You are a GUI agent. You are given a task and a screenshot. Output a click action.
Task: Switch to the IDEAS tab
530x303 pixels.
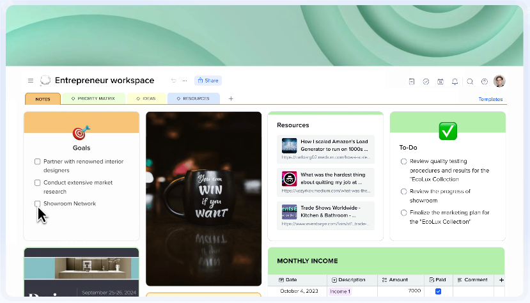(146, 98)
